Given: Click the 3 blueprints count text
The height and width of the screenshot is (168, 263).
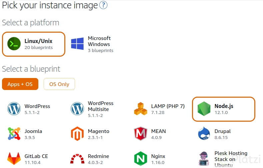Looking at the screenshot, I should [x=101, y=50].
